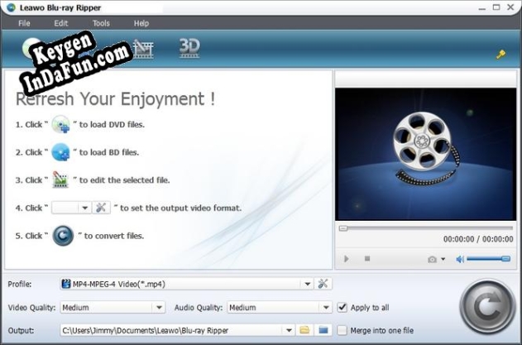The height and width of the screenshot is (345, 522).
Task: Click the edit file icon in step 3
Action: (60, 180)
